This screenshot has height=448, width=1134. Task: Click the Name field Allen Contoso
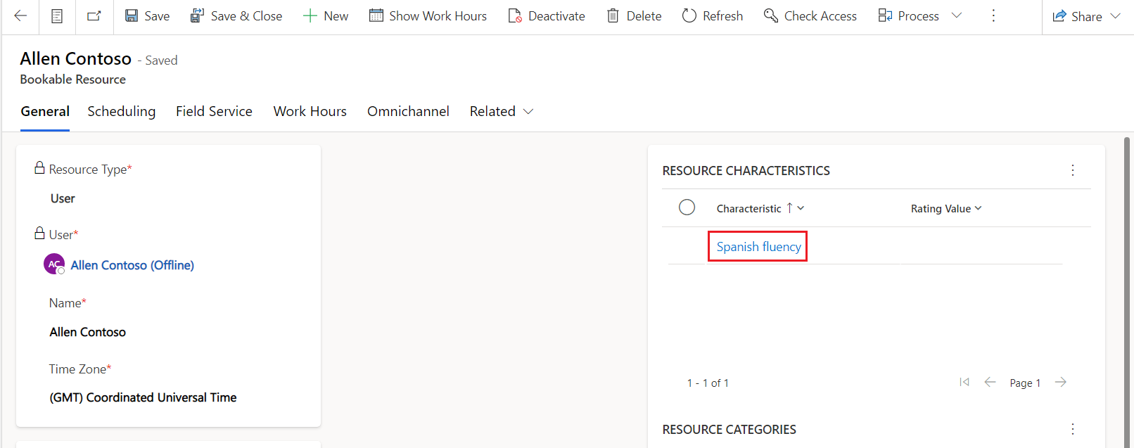point(88,332)
